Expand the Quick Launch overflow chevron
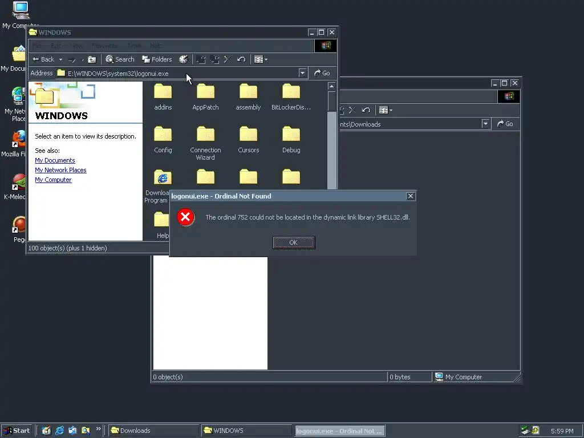Screen dimensions: 584x438 pyautogui.click(x=98, y=429)
